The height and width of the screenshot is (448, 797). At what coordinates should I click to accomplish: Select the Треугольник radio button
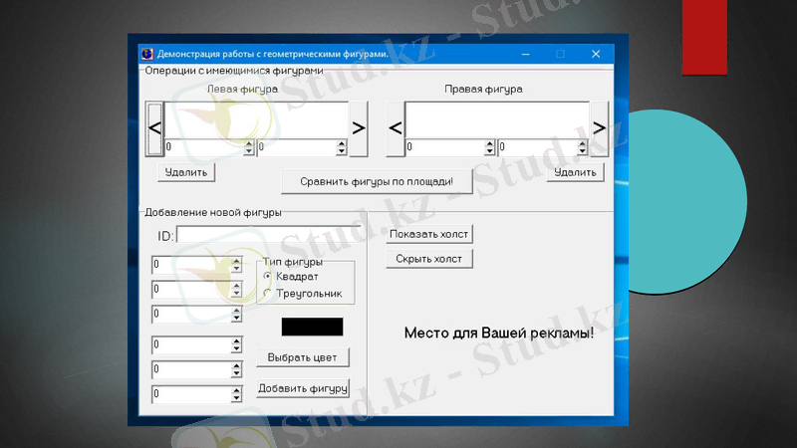coord(267,293)
